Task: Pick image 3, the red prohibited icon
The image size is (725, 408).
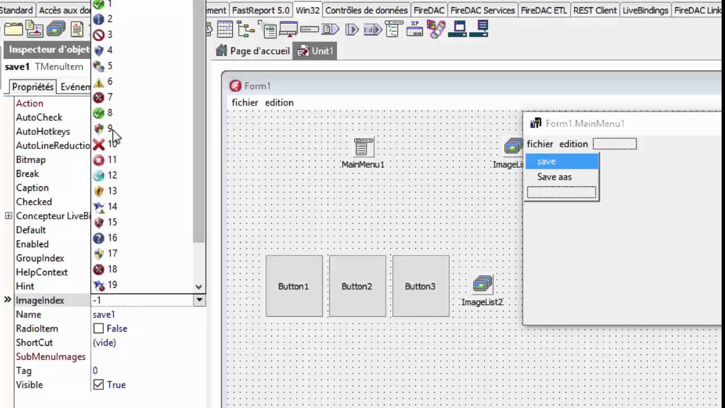Action: [x=142, y=35]
